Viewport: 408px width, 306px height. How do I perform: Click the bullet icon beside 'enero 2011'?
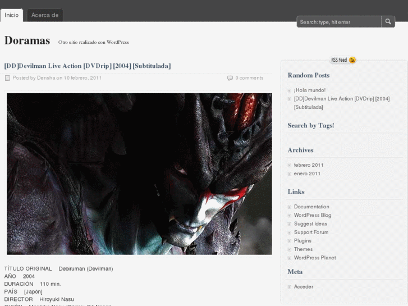click(290, 174)
